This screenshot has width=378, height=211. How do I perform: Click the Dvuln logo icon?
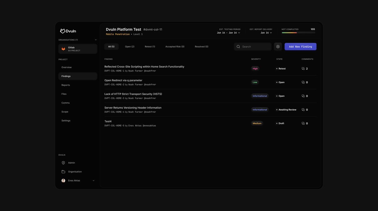pyautogui.click(x=63, y=31)
